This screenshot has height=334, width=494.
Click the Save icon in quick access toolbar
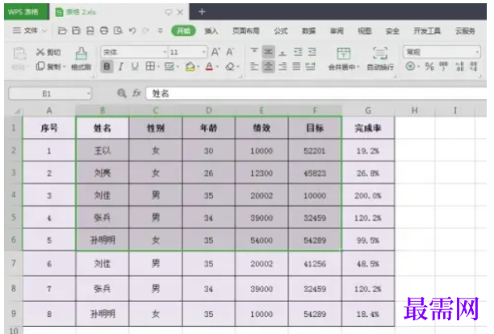click(76, 31)
